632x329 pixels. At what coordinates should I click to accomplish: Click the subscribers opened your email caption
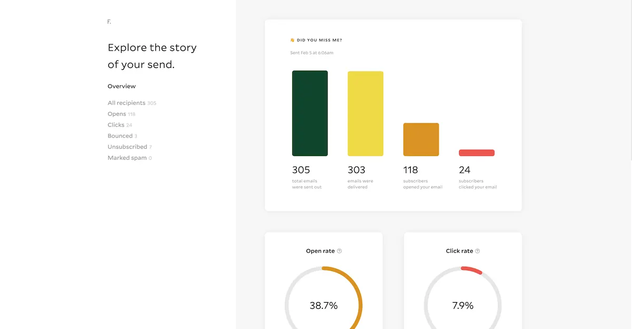pyautogui.click(x=423, y=184)
